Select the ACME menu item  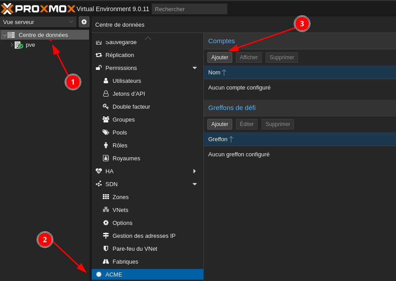[x=114, y=274]
